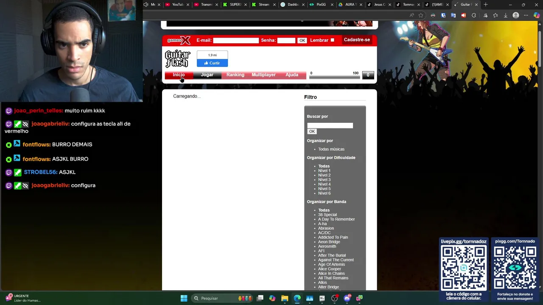Open a new browser tab
Screen dimensions: 543x305
(486, 5)
